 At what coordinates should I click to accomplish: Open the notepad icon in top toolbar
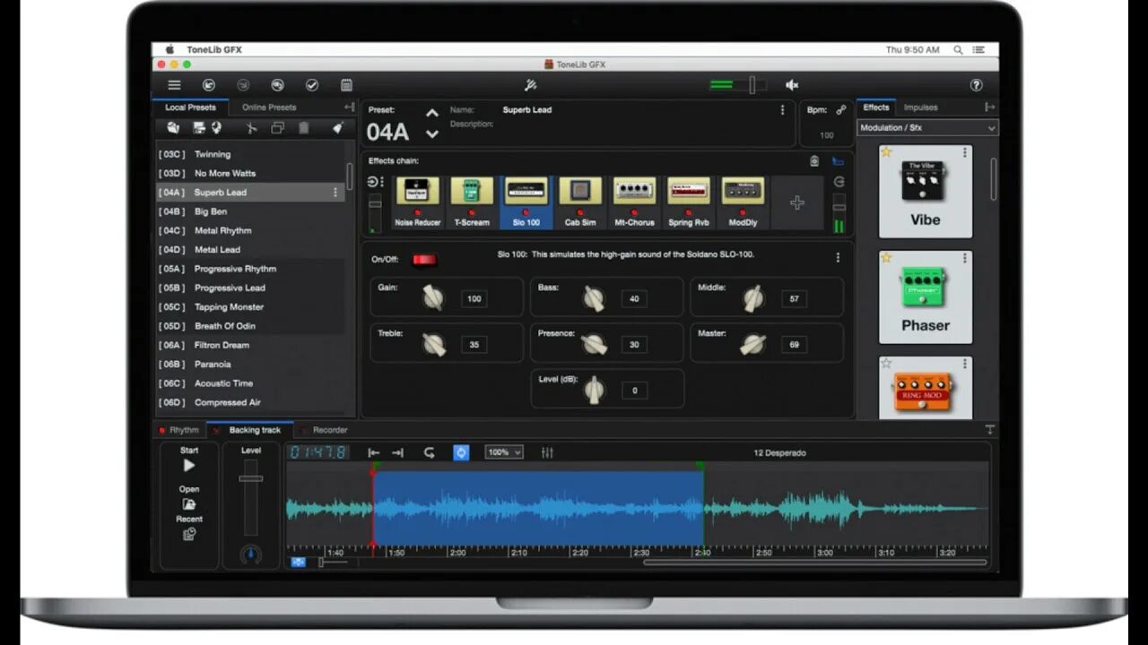pos(346,85)
